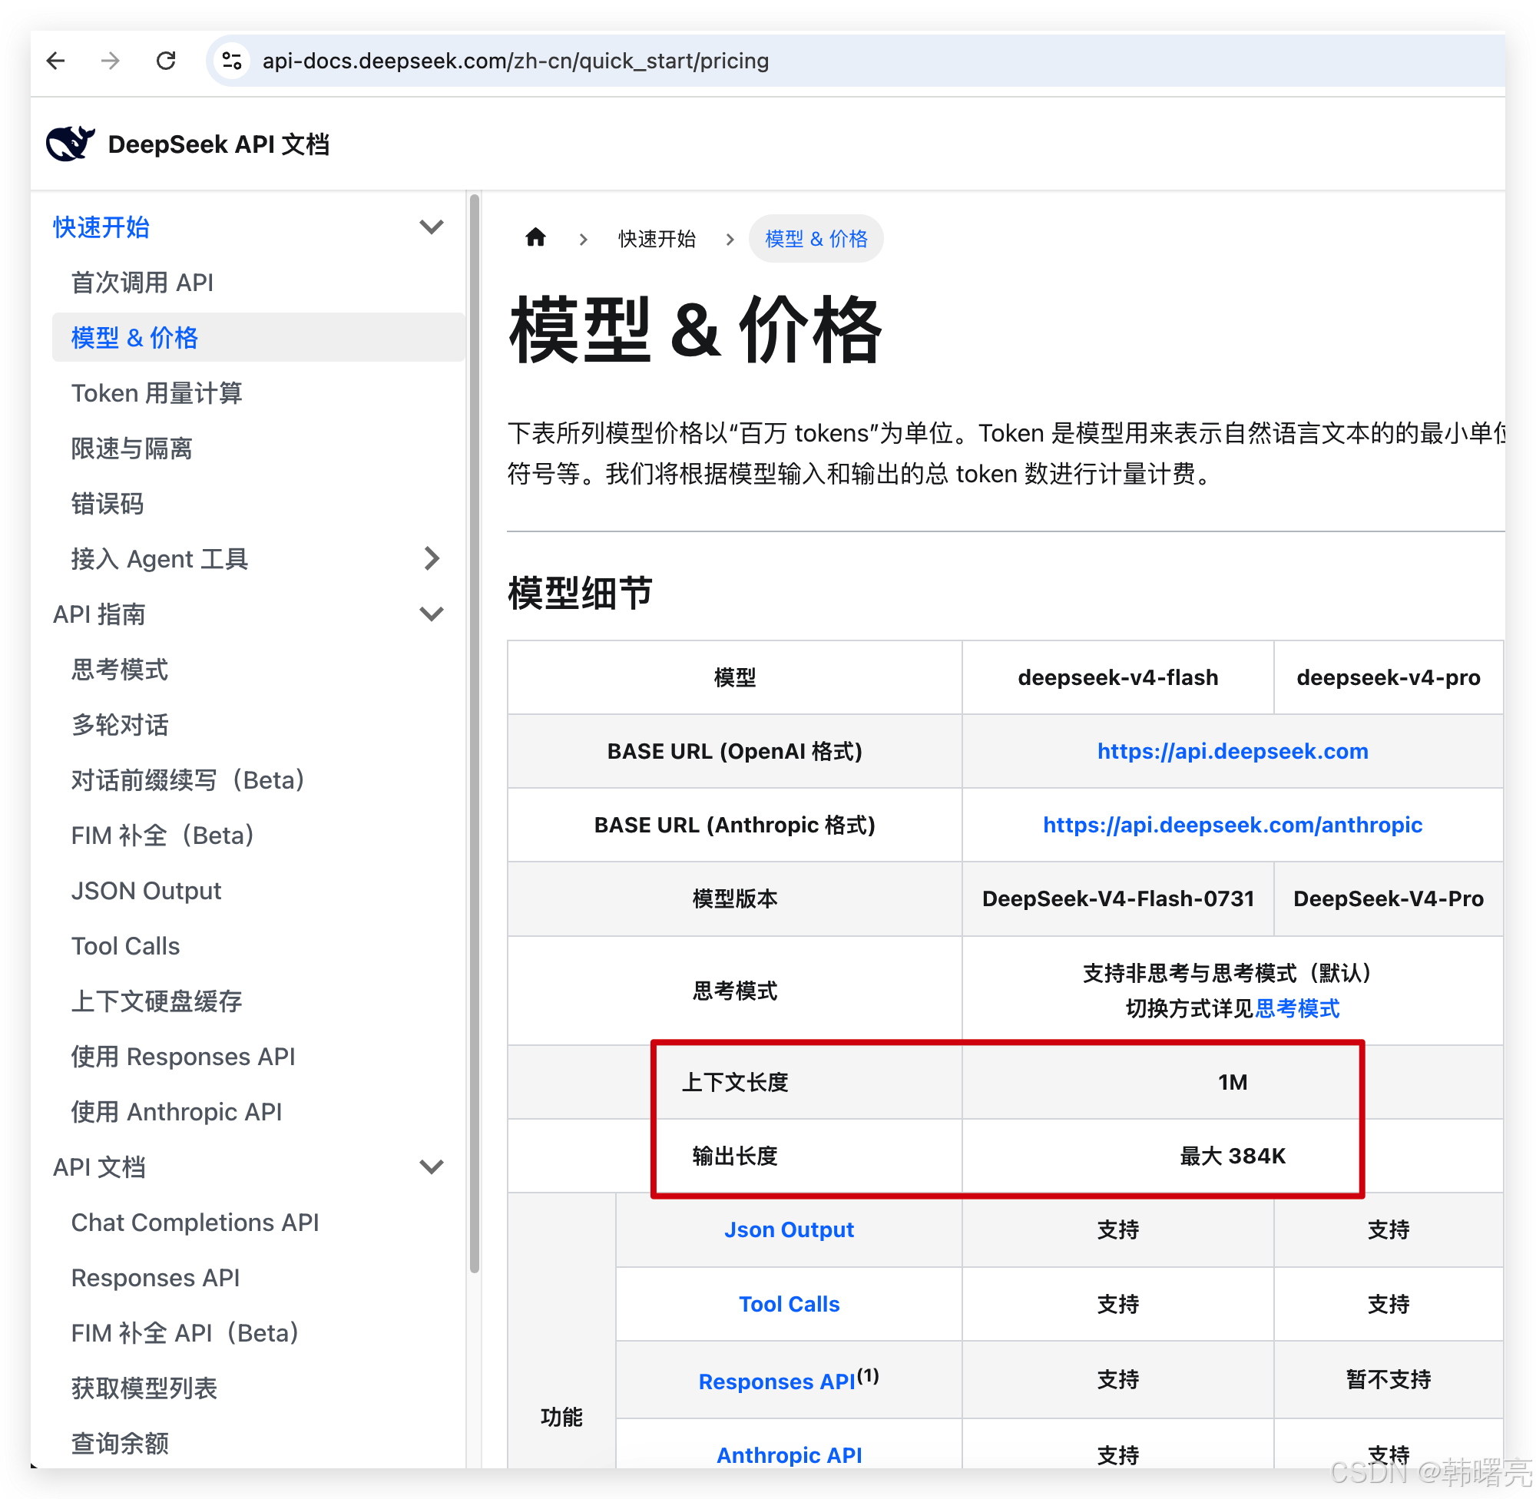Viewport: 1536px width, 1499px height.
Task: Click 思考模式 link in table cell
Action: click(x=1297, y=1008)
